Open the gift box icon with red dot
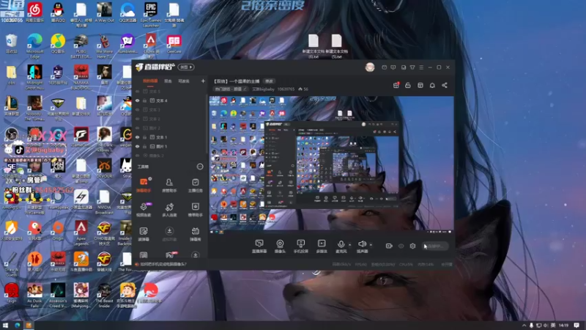The height and width of the screenshot is (330, 586). [396, 85]
